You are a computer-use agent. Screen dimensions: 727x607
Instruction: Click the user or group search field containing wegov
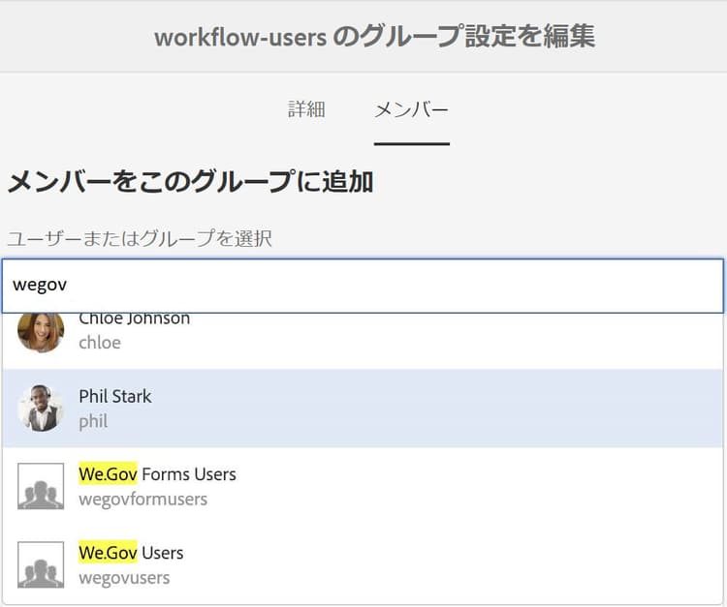[363, 286]
